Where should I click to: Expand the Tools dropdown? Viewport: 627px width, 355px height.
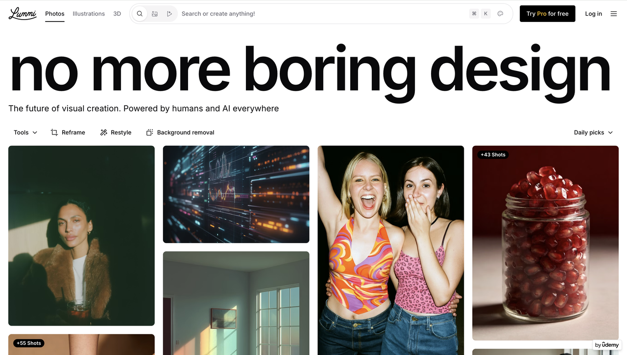pyautogui.click(x=25, y=133)
